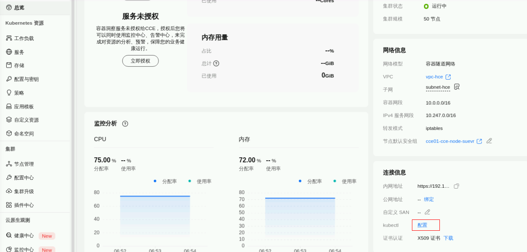Click the search icon beside subnet-hce
The height and width of the screenshot is (252, 527).
pyautogui.click(x=457, y=87)
